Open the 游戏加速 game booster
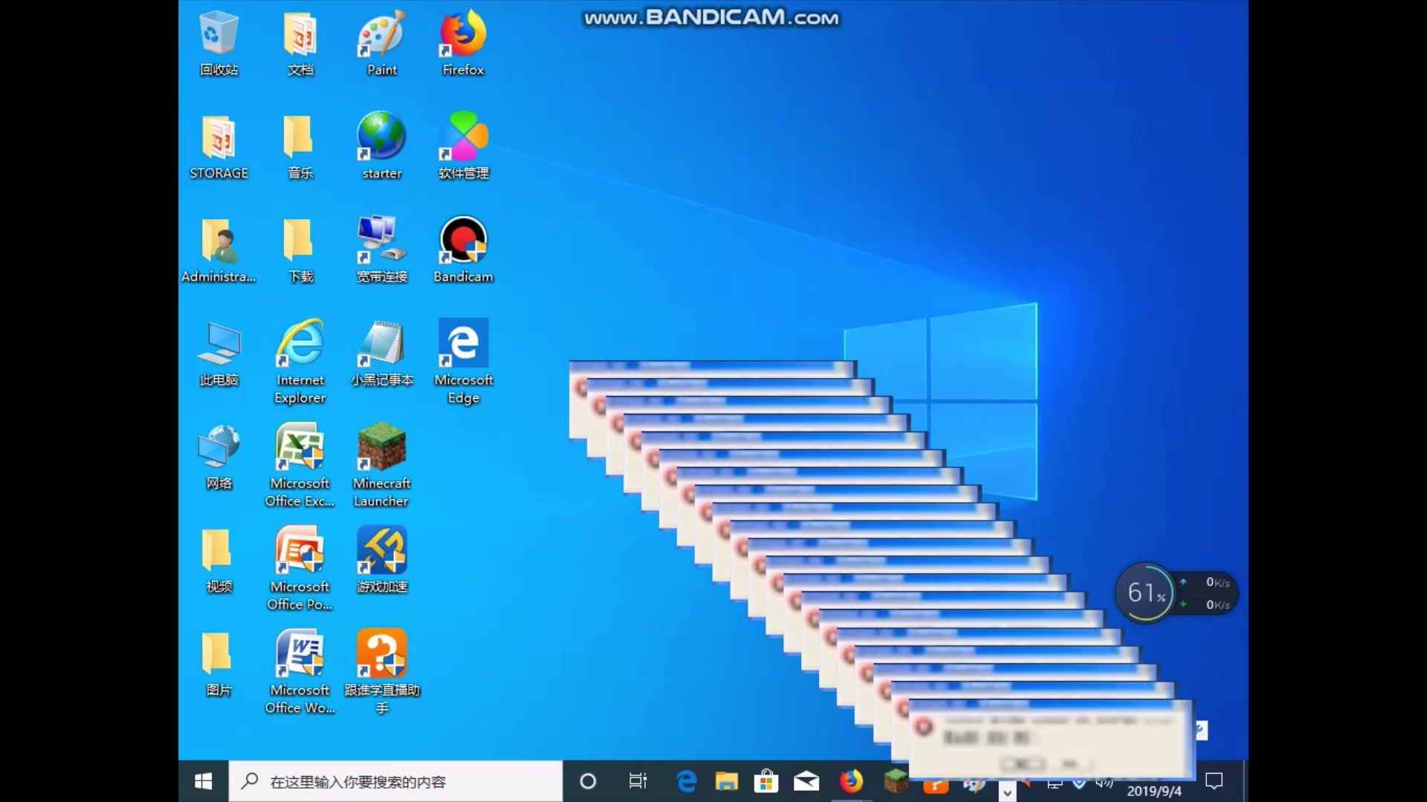The image size is (1427, 802). pyautogui.click(x=381, y=551)
